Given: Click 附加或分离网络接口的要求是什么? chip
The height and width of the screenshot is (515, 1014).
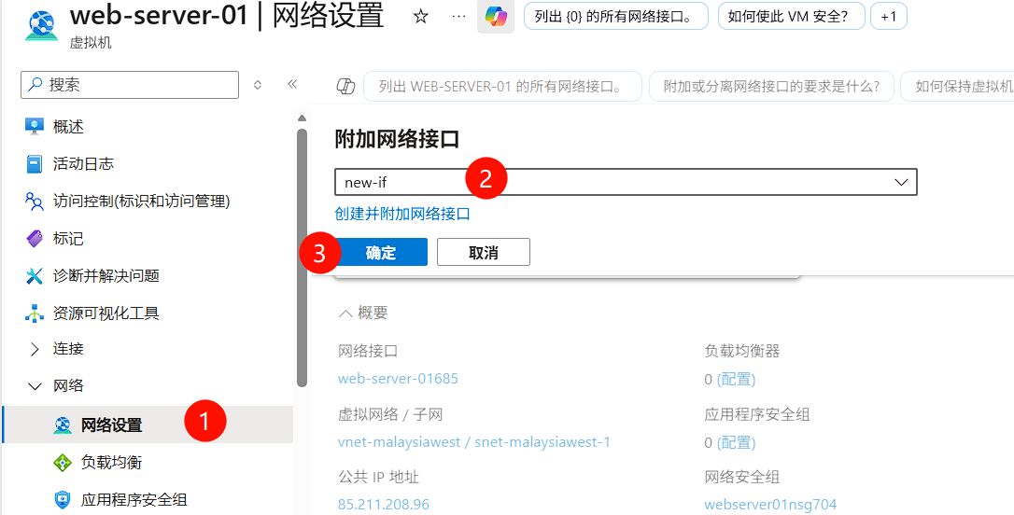Looking at the screenshot, I should (x=771, y=87).
